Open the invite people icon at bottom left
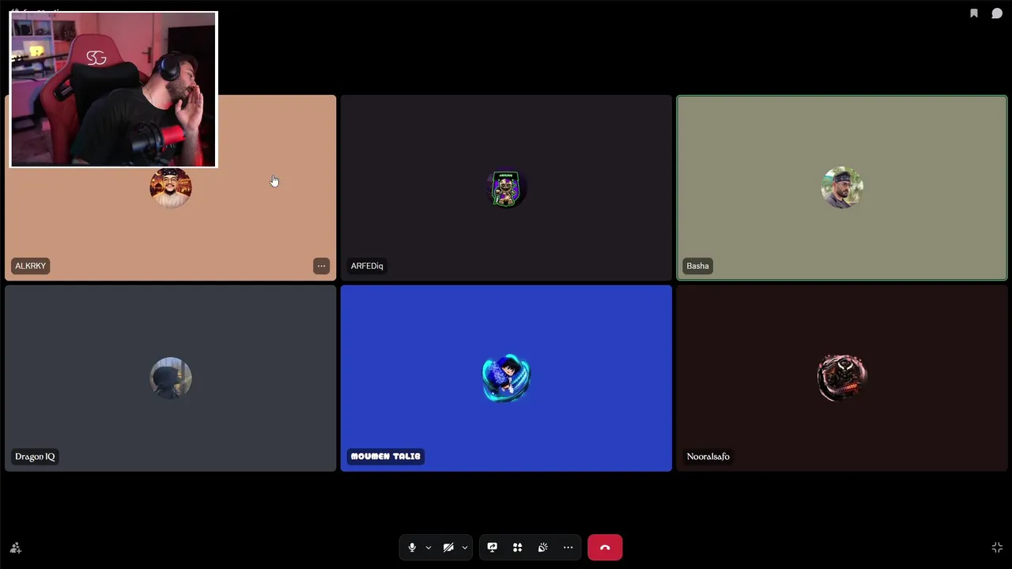 (15, 548)
